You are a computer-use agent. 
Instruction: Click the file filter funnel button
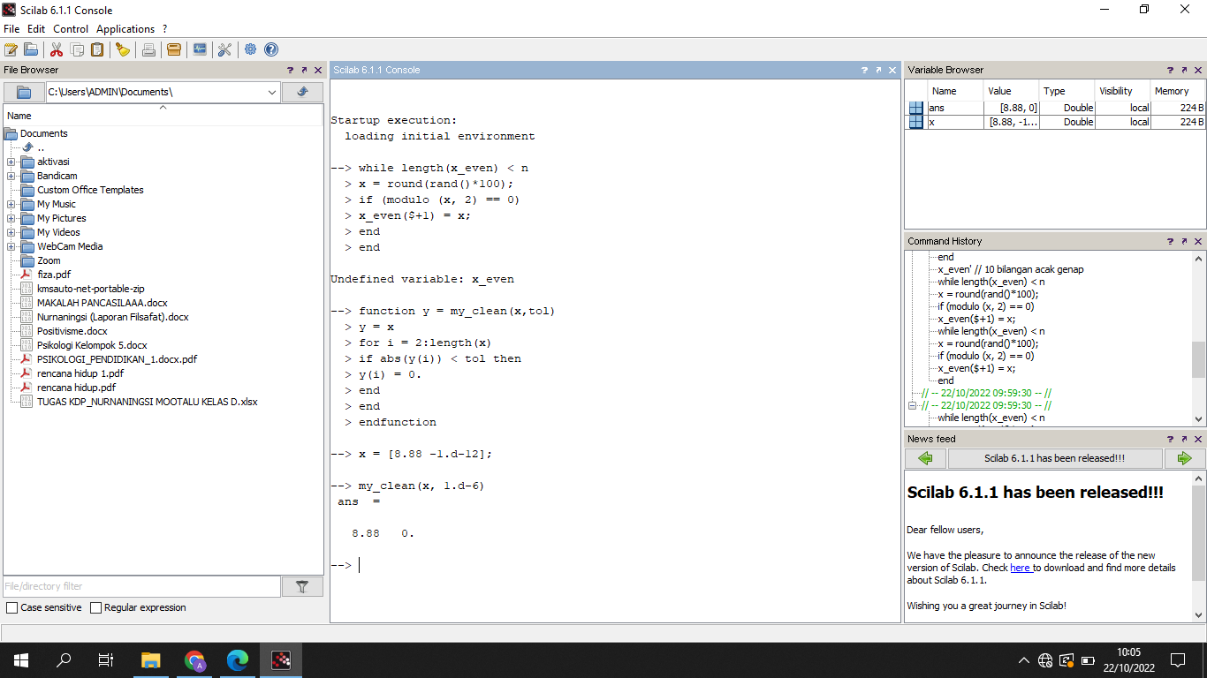click(x=302, y=586)
